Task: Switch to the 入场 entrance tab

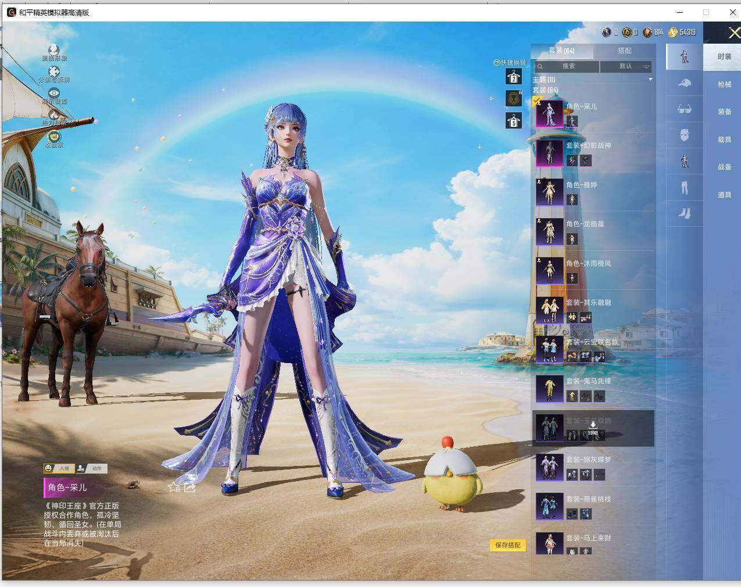Action: click(x=59, y=468)
